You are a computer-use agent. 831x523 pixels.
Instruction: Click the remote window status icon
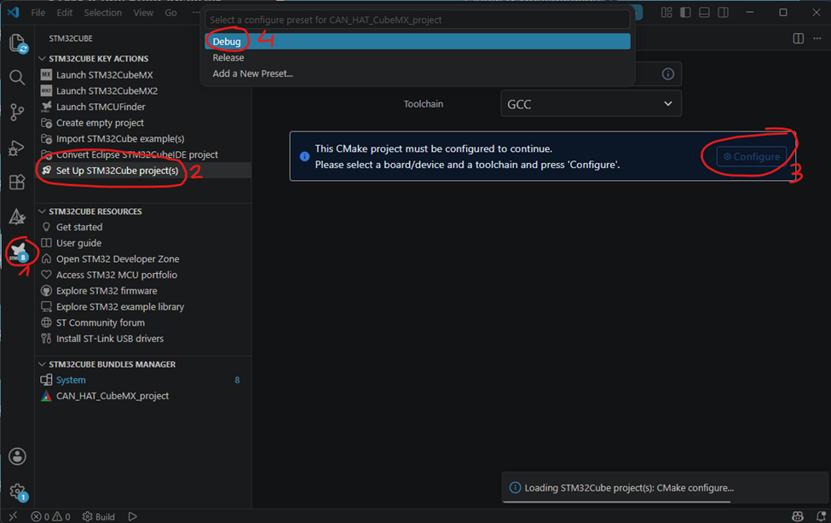point(13,516)
